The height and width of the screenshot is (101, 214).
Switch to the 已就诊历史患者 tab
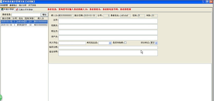coord(25,10)
